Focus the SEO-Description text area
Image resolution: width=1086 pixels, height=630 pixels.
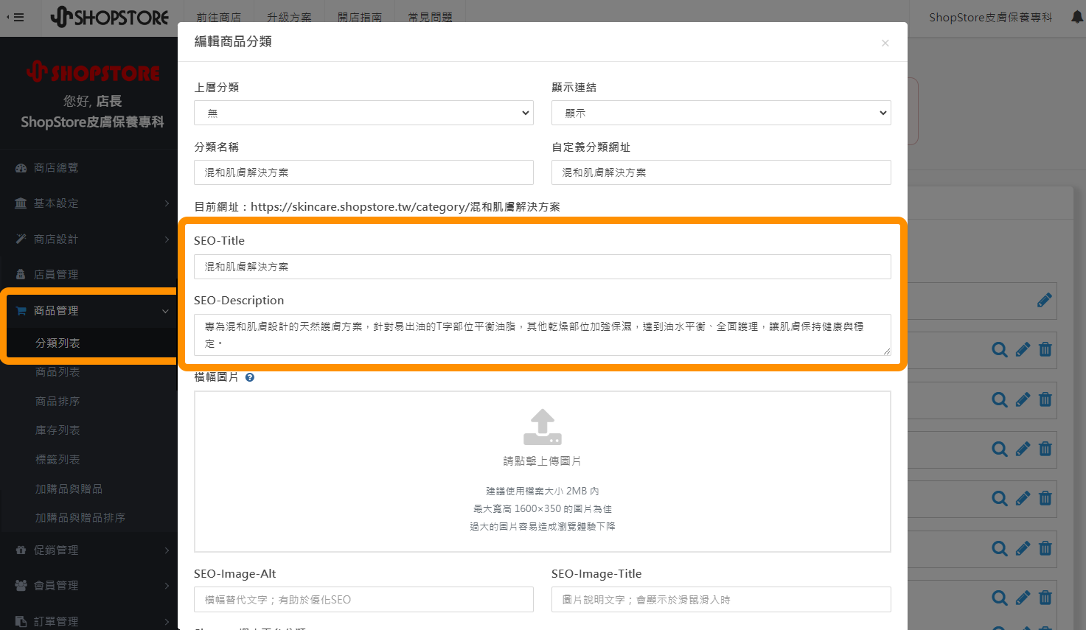pos(543,335)
